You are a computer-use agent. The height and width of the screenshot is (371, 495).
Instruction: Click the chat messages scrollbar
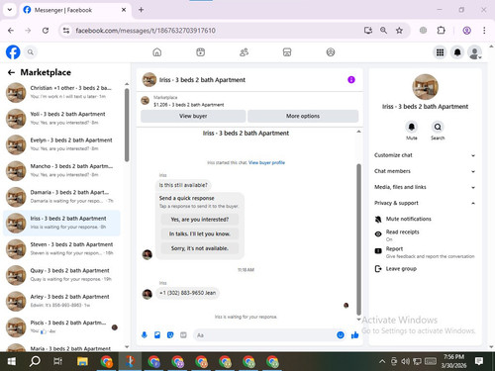click(358, 239)
